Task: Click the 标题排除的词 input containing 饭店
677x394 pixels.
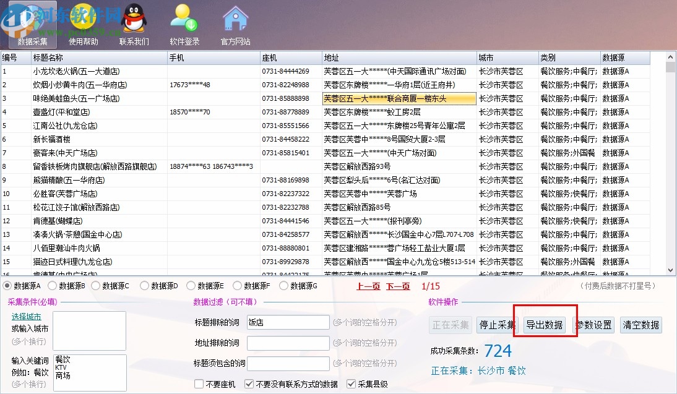Action: (x=288, y=322)
